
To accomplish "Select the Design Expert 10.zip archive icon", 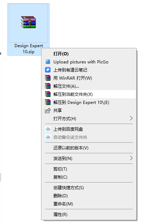I will click(x=28, y=22).
